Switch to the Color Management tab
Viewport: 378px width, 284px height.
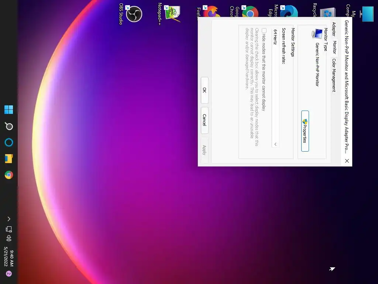[334, 75]
